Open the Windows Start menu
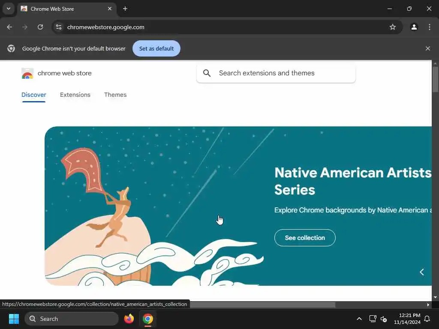 pos(14,319)
